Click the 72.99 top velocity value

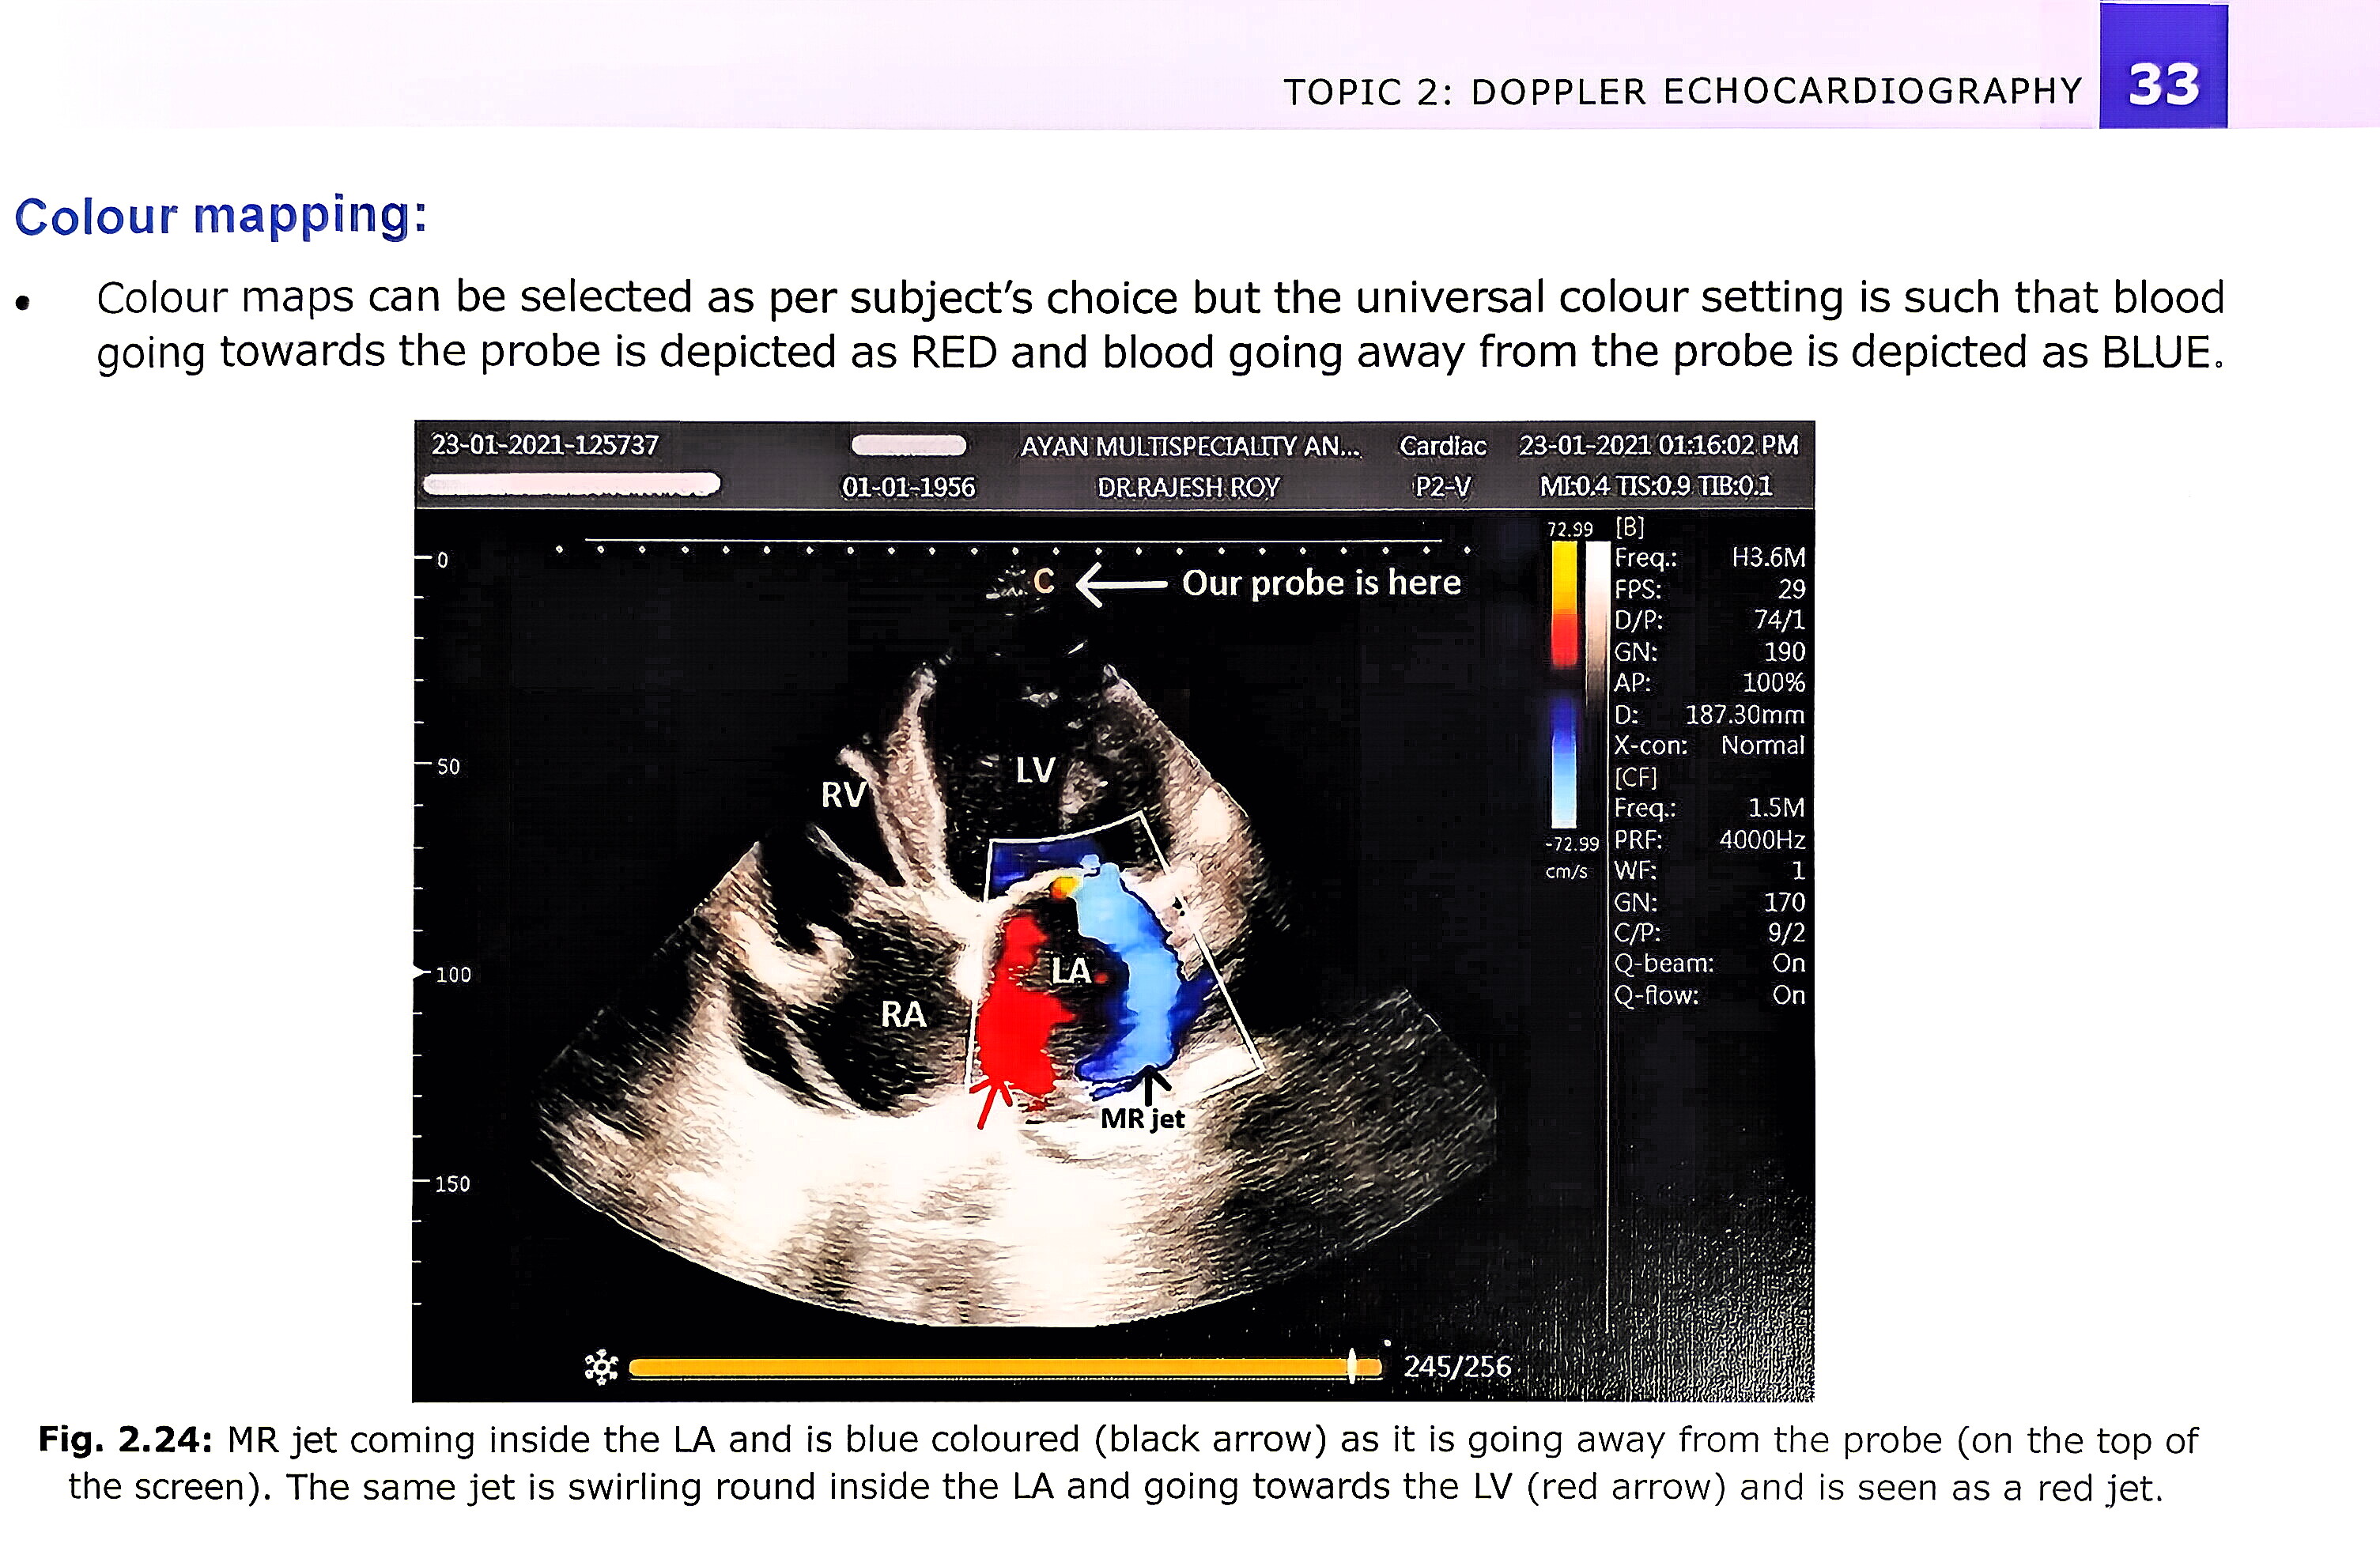1569,529
